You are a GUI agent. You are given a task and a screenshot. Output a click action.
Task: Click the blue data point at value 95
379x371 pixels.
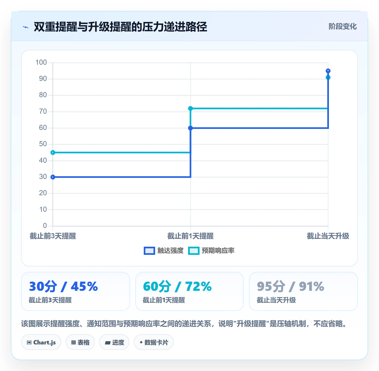(328, 71)
